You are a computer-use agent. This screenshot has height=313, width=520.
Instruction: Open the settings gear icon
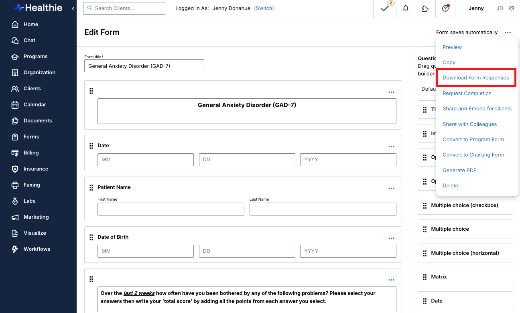[x=511, y=8]
